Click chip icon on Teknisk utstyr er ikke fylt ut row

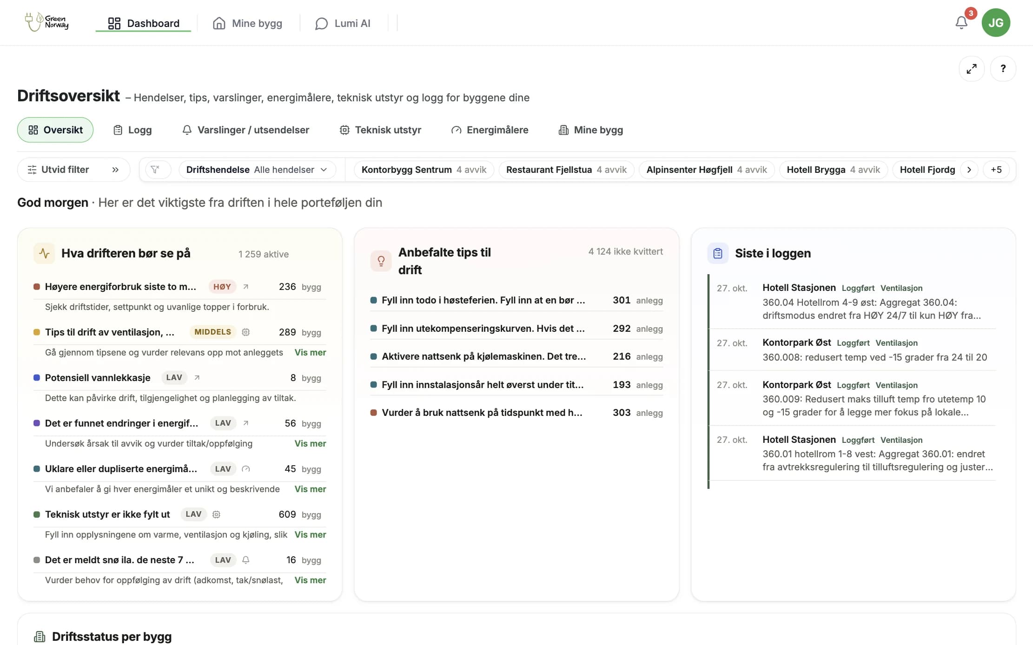216,514
